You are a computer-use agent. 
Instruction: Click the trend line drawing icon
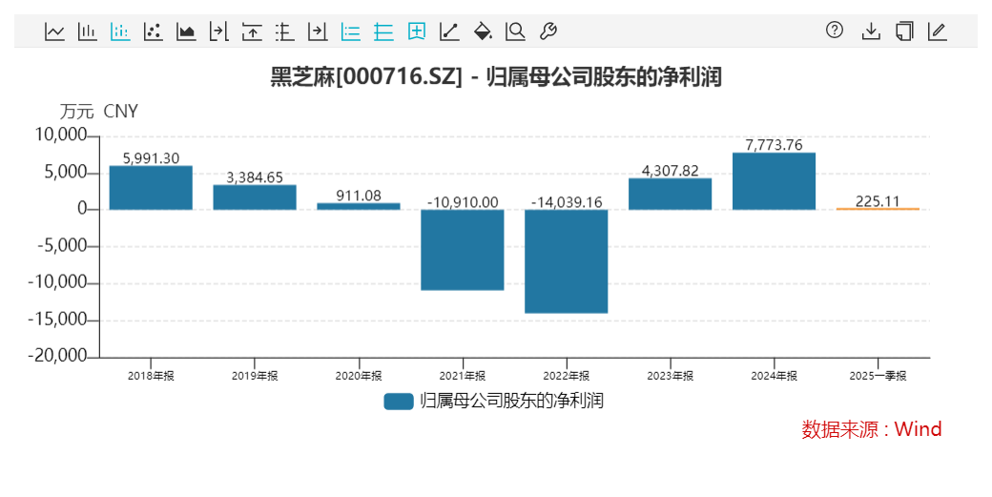449,31
